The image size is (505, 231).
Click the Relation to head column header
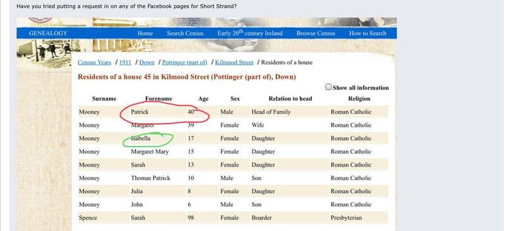point(290,98)
